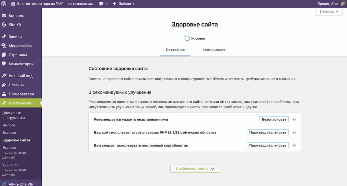
Task: Click the pushpin icon for Записи
Action: [x=4, y=37]
